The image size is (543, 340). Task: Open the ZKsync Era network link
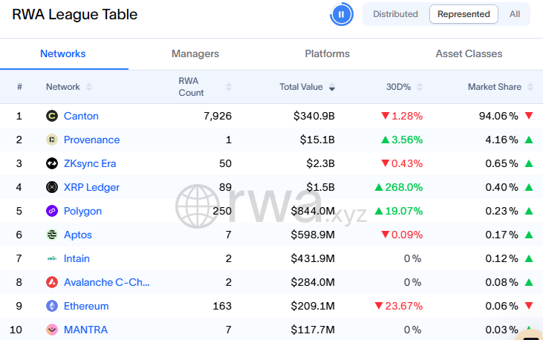pos(90,163)
